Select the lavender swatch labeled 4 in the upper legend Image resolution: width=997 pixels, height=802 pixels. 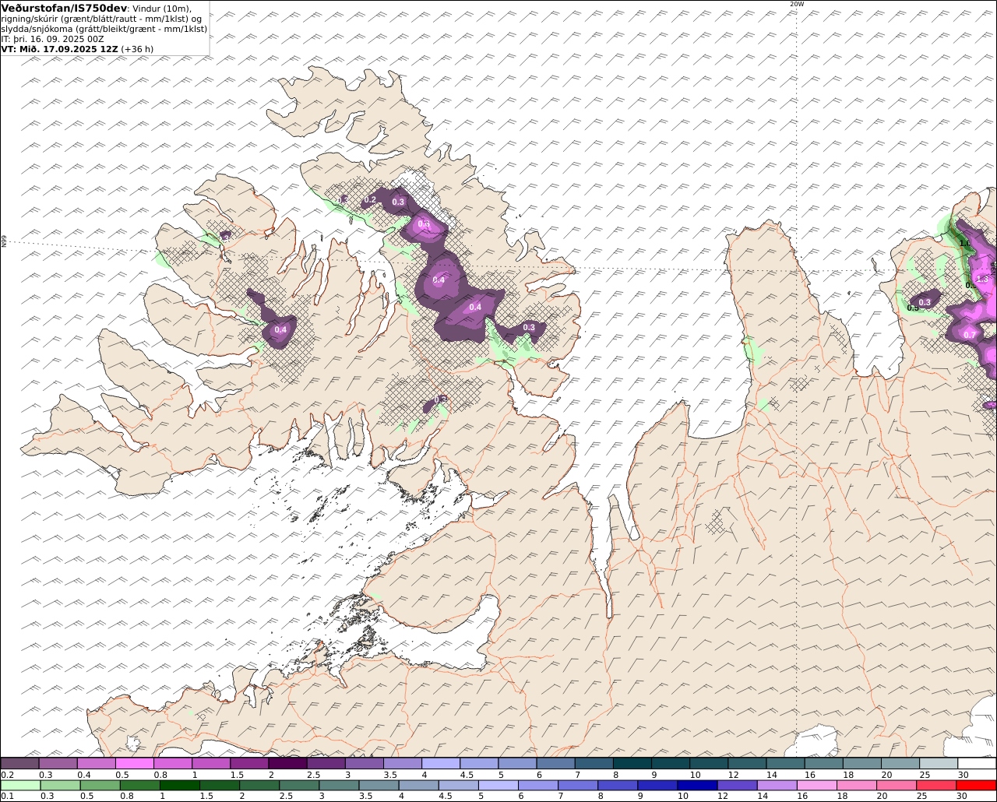(440, 764)
